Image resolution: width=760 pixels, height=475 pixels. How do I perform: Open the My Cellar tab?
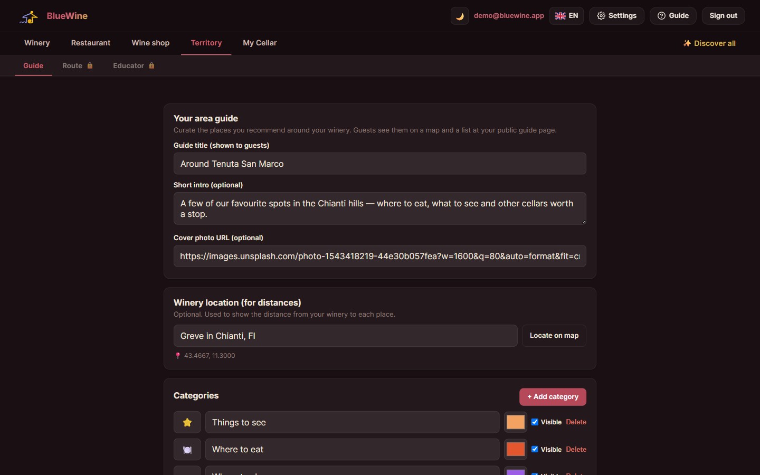pos(260,43)
